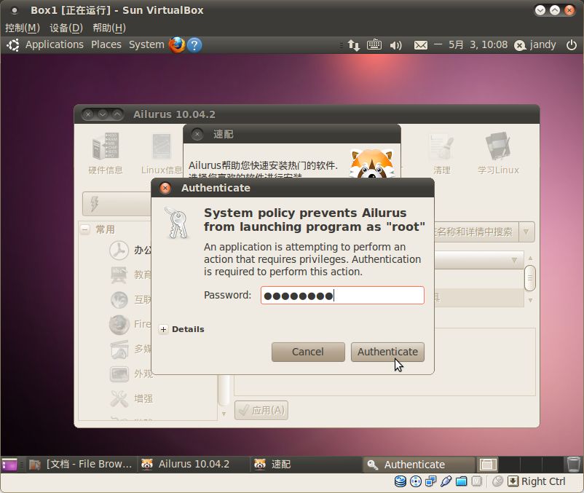Click the category list scroll down arrow
The image size is (584, 493).
[x=224, y=414]
